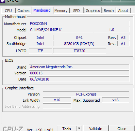Select the Mainboard tab
This screenshot has width=135, height=131.
[42, 10]
